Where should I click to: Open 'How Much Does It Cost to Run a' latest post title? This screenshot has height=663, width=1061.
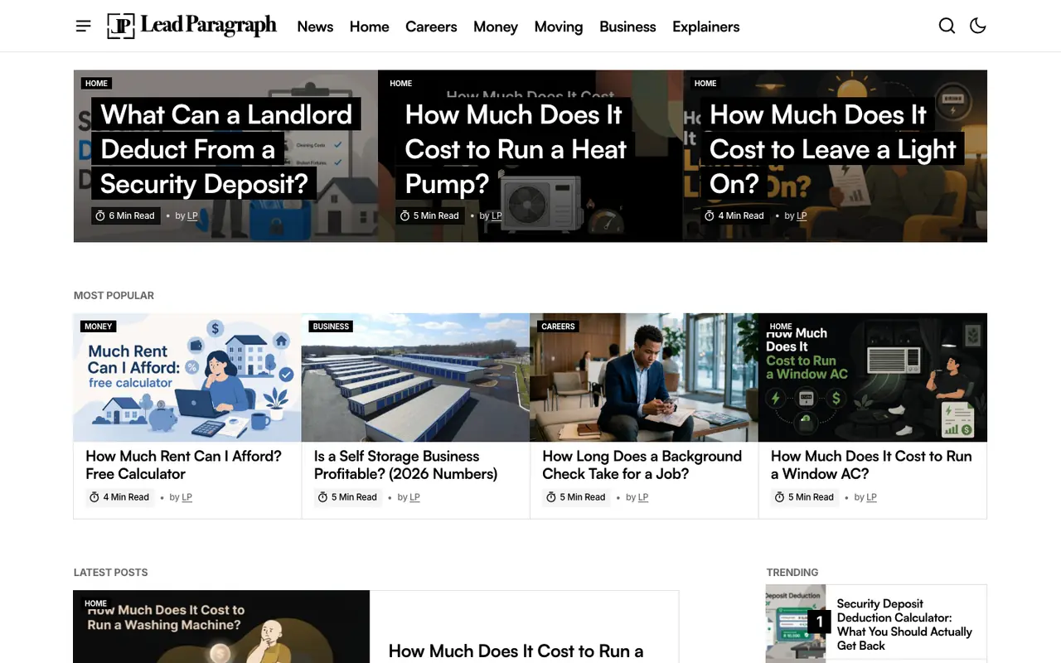(x=516, y=651)
